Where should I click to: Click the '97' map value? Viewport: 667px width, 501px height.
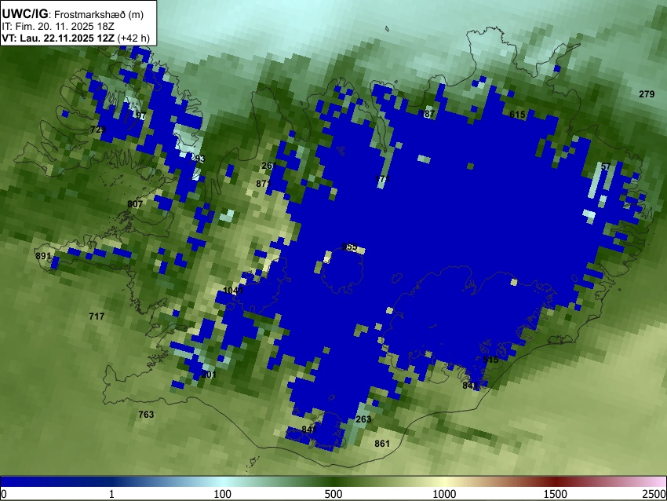tap(140, 115)
